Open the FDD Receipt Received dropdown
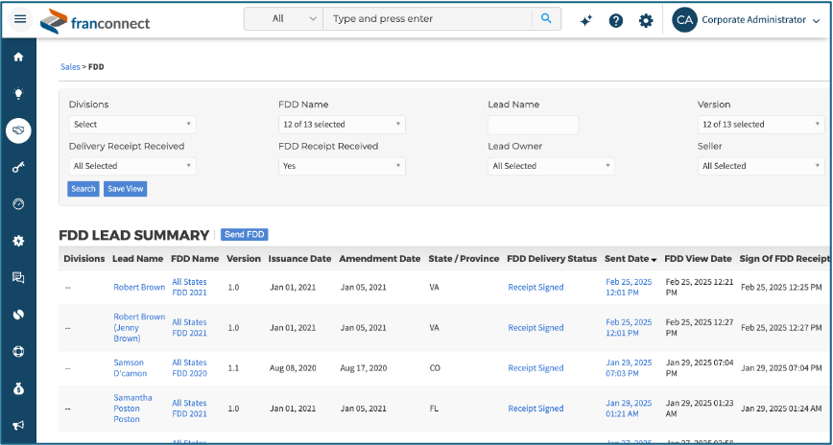Image resolution: width=833 pixels, height=445 pixels. point(342,166)
